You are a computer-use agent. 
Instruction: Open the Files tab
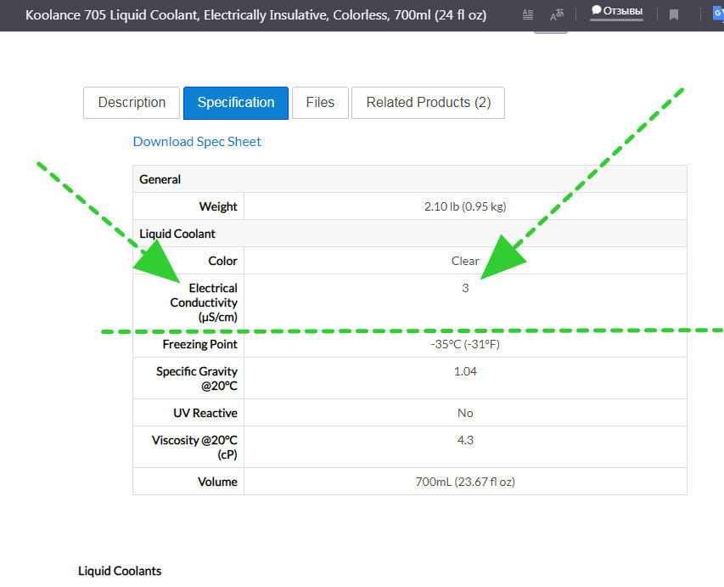pos(320,103)
